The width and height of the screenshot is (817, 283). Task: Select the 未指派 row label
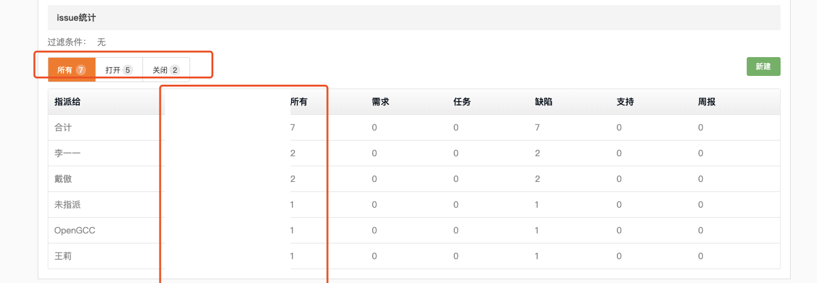coord(68,205)
